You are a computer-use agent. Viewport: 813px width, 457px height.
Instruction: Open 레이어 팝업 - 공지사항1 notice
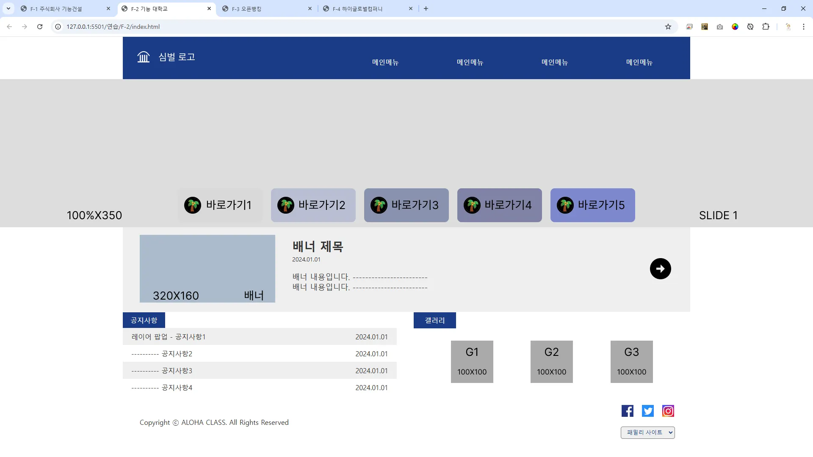[x=169, y=337]
